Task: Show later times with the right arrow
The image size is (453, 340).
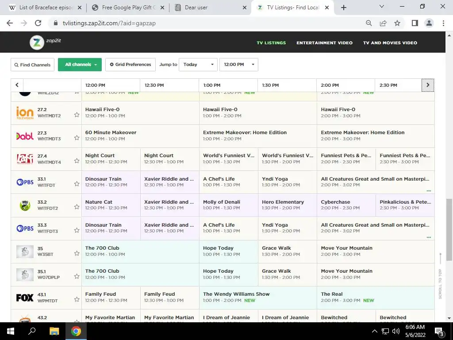Action: coord(428,85)
